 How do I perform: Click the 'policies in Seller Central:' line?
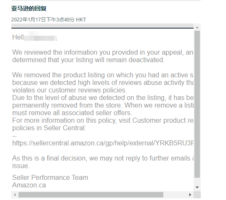[49, 128]
